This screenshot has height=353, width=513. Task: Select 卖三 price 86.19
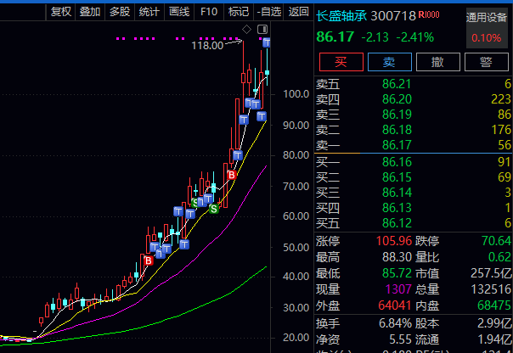(397, 115)
